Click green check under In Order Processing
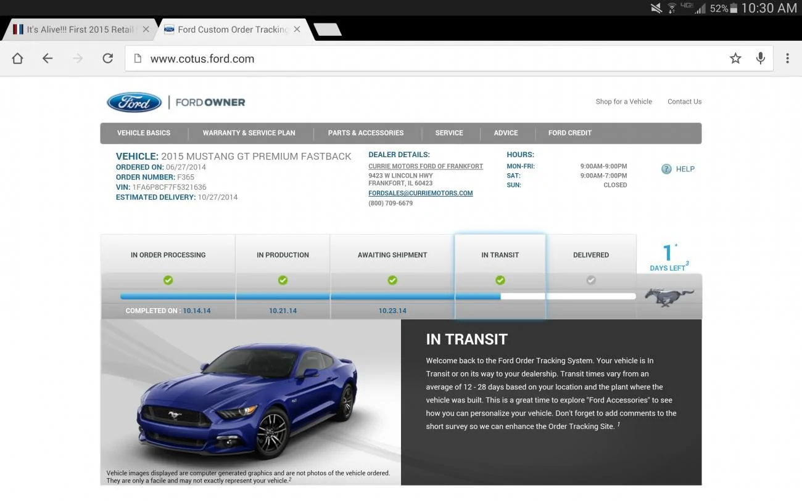The height and width of the screenshot is (501, 802). point(168,280)
